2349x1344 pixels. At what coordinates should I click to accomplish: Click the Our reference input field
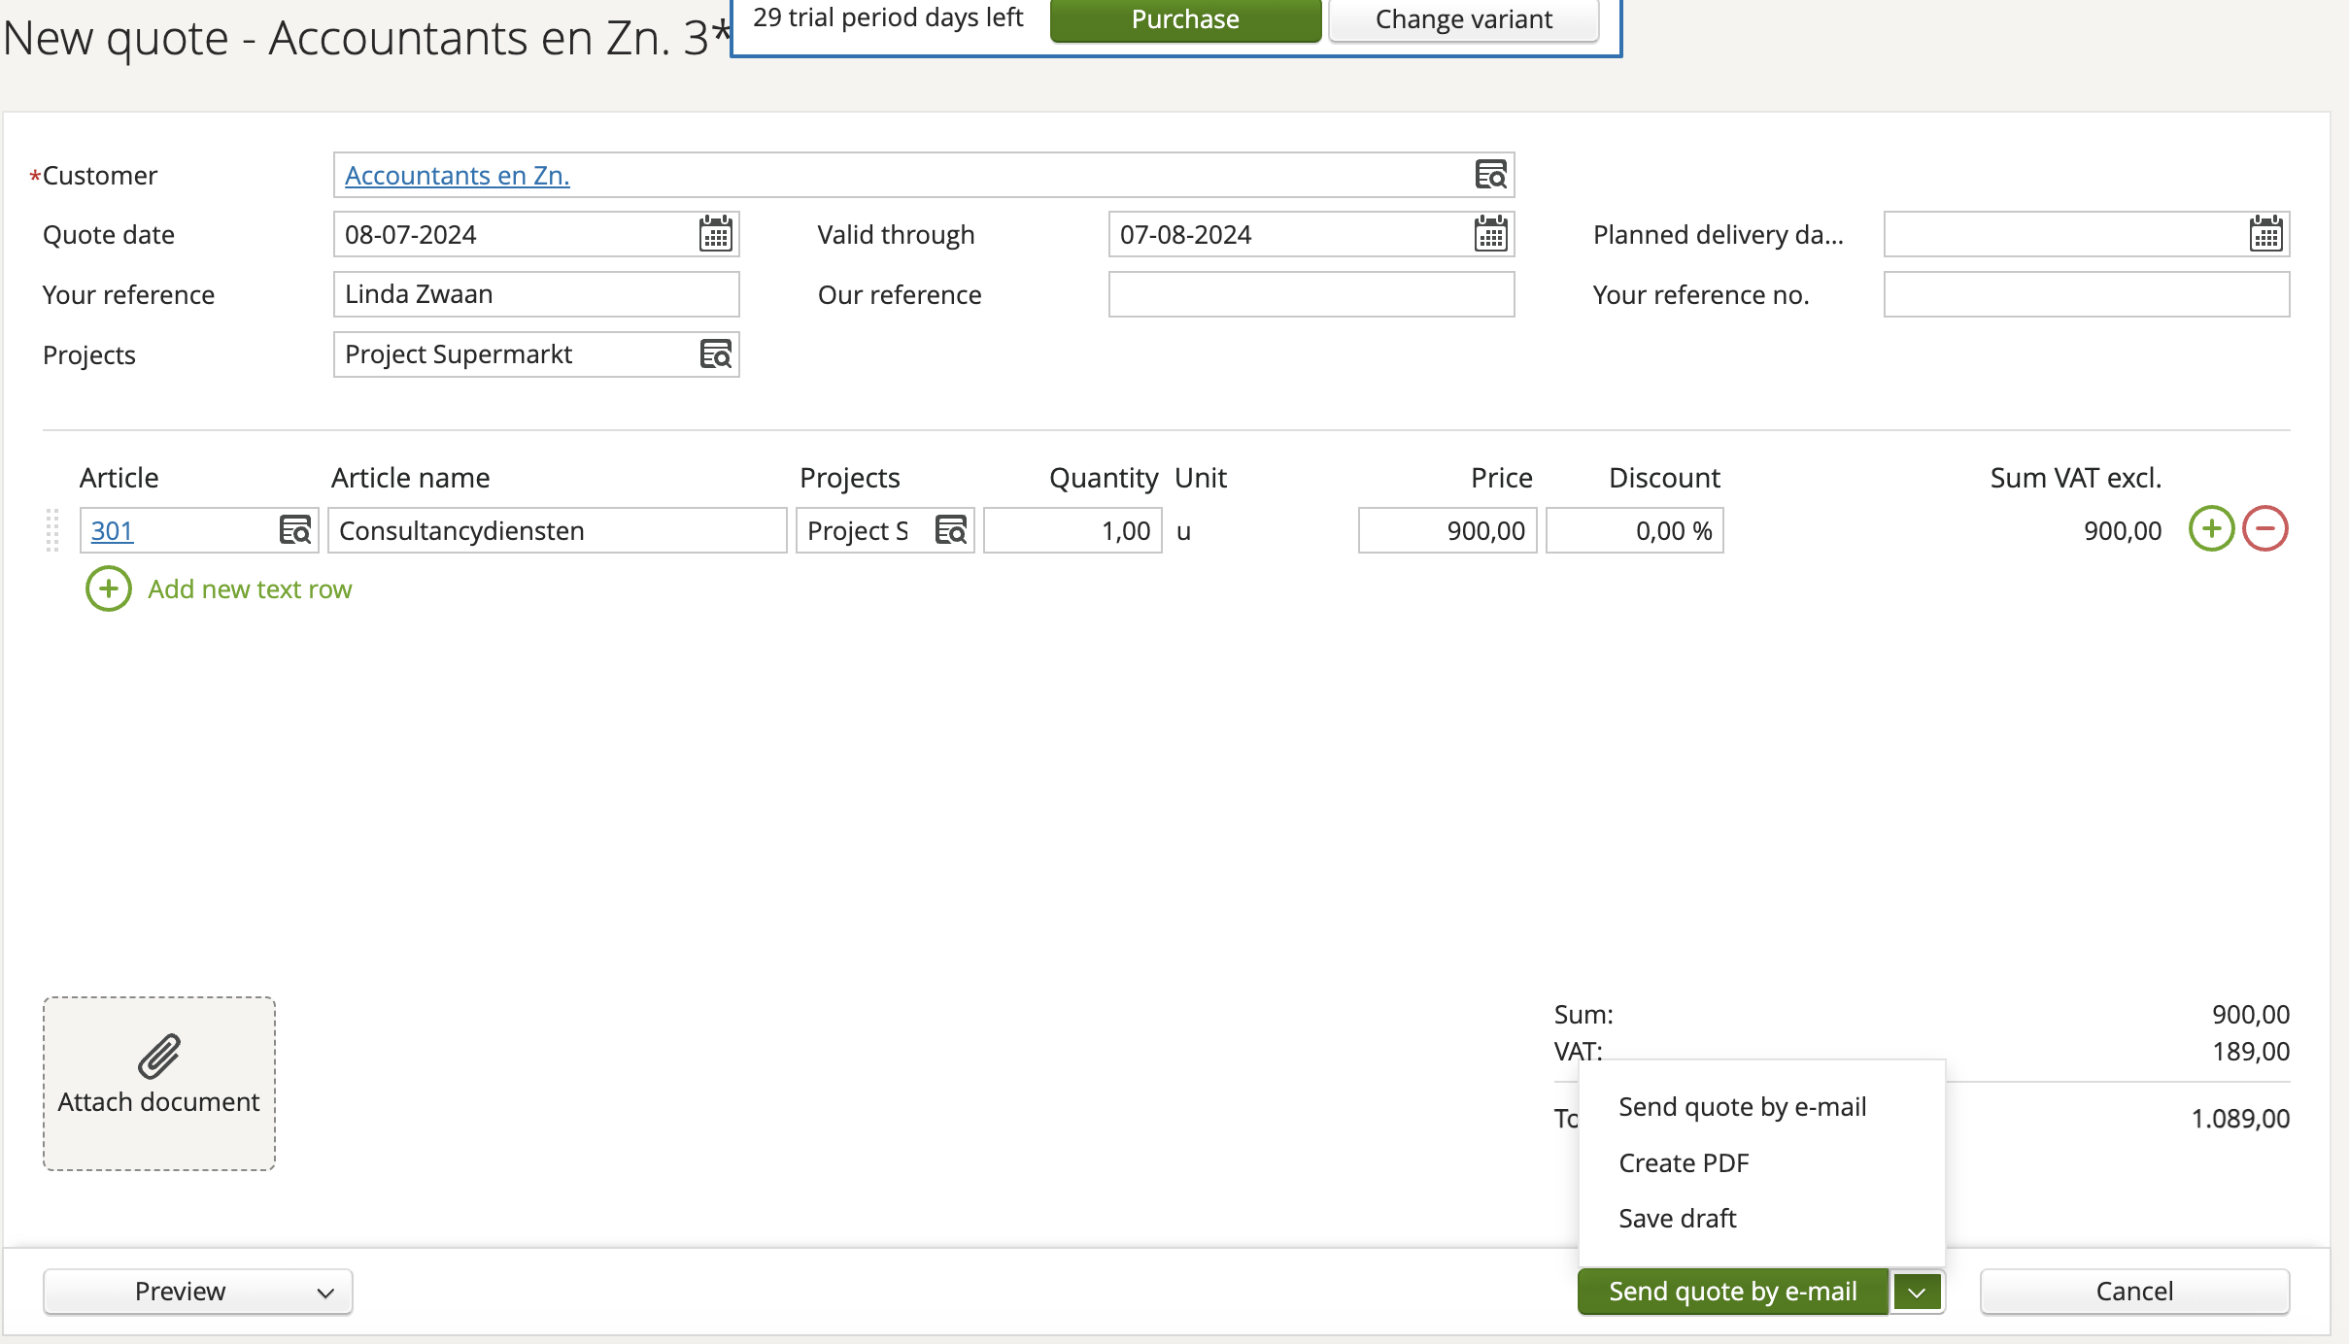coord(1310,294)
